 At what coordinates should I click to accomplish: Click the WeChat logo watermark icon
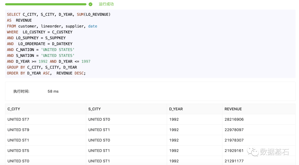coord(253,152)
